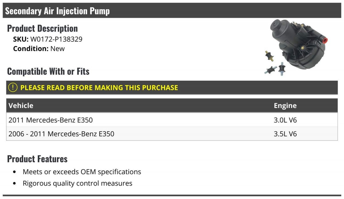Click the Vehicle column header

pos(21,105)
